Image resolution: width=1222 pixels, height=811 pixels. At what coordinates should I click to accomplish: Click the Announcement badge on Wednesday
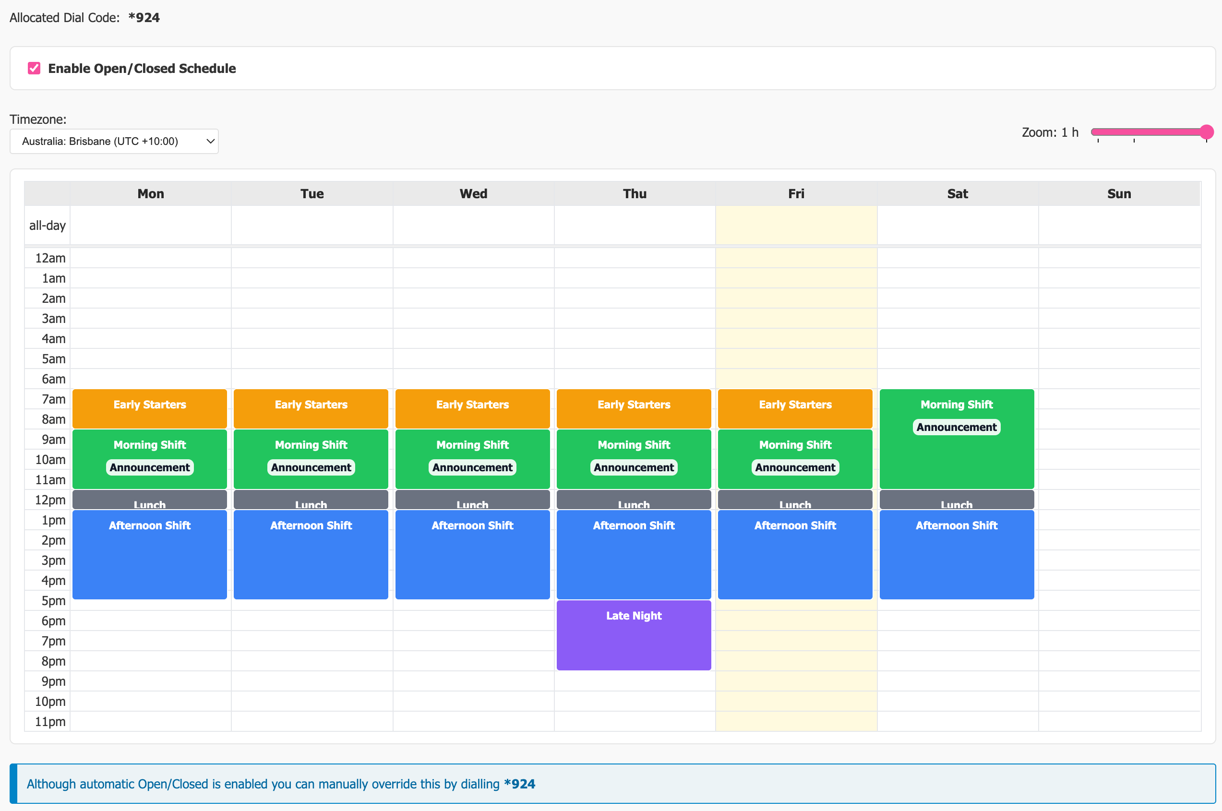point(472,467)
